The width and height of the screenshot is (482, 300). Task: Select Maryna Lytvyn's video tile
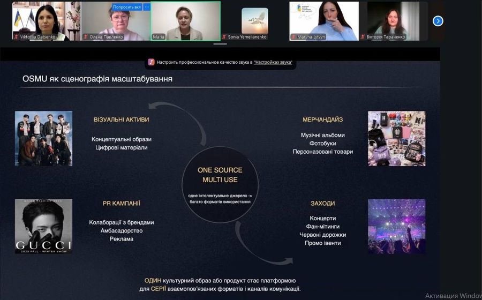pyautogui.click(x=324, y=20)
